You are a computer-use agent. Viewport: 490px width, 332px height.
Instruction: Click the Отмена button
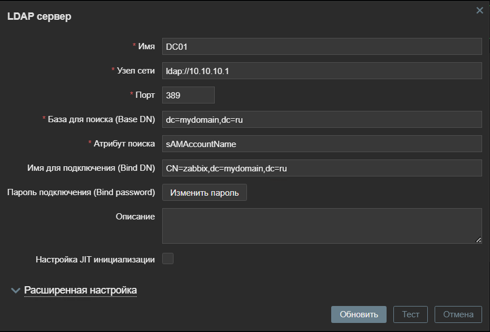458,314
